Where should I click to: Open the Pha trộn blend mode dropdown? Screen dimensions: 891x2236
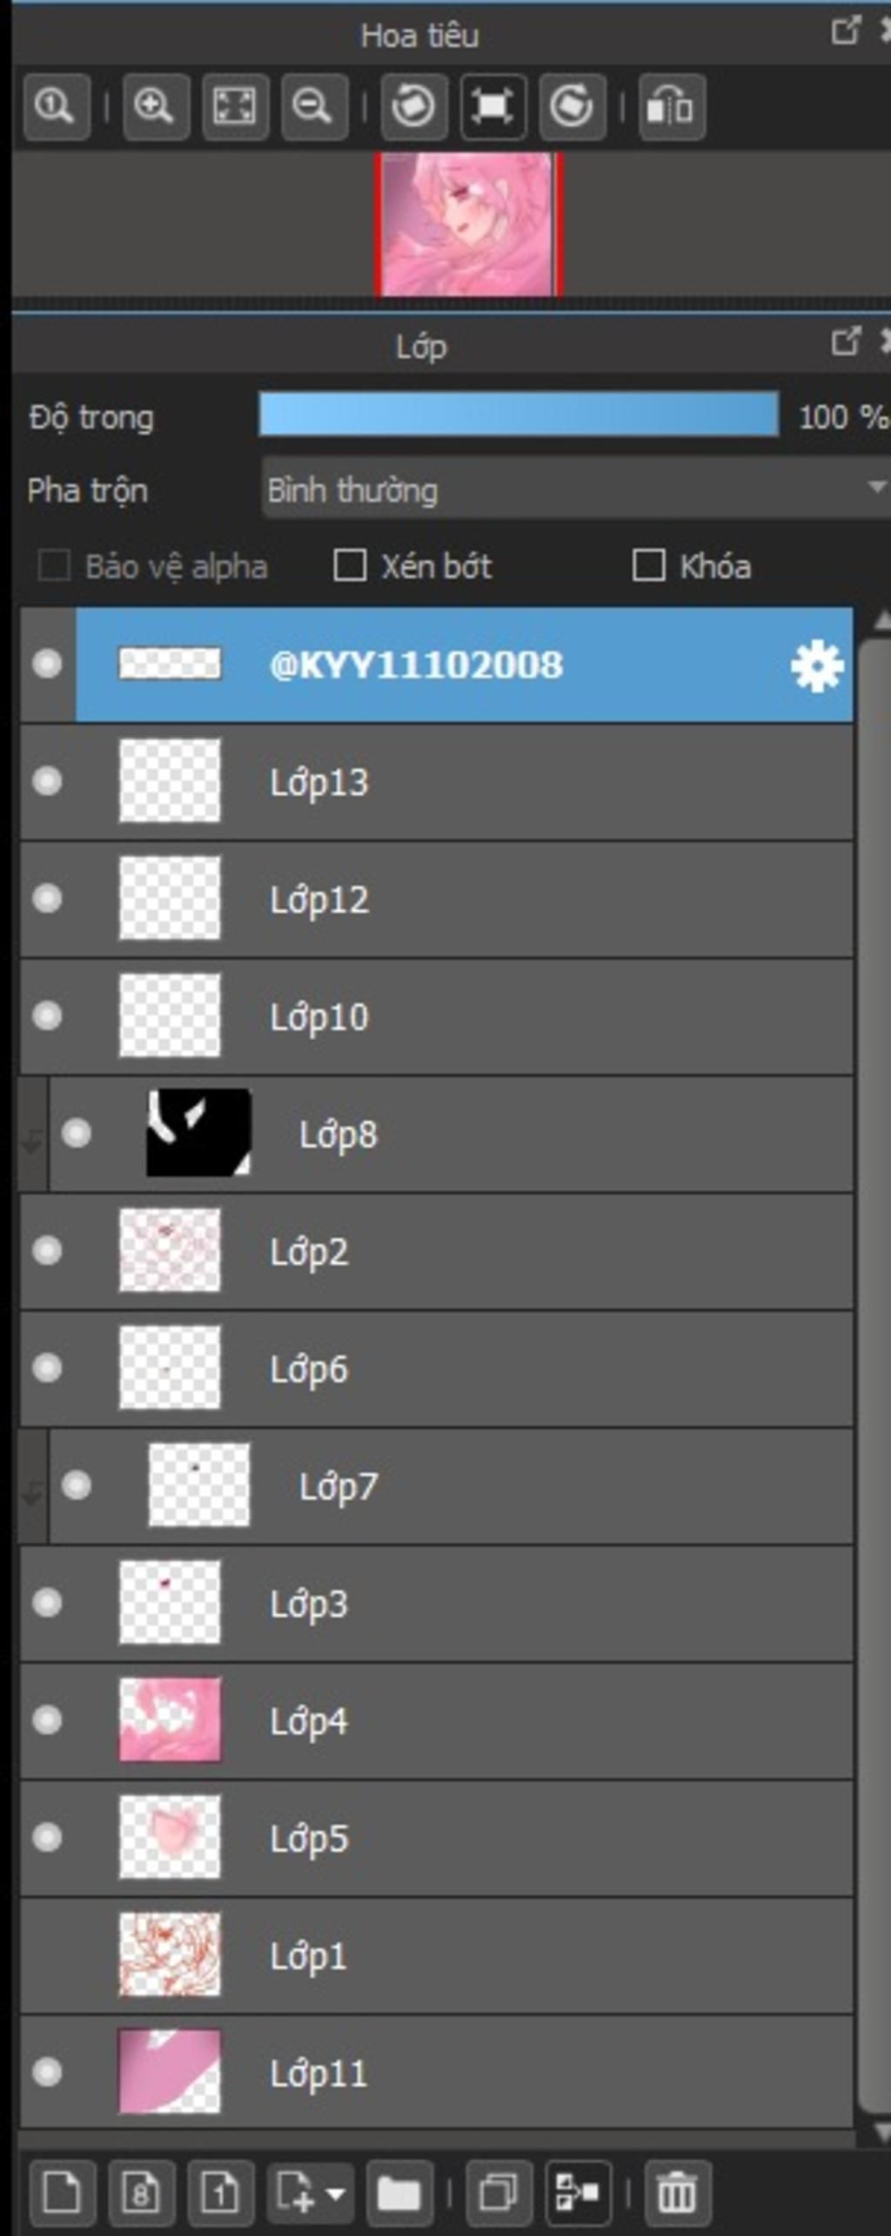pos(574,490)
